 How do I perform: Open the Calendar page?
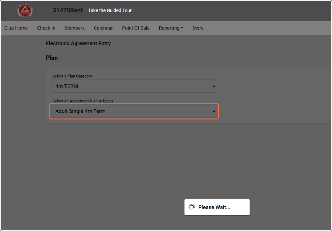[103, 28]
